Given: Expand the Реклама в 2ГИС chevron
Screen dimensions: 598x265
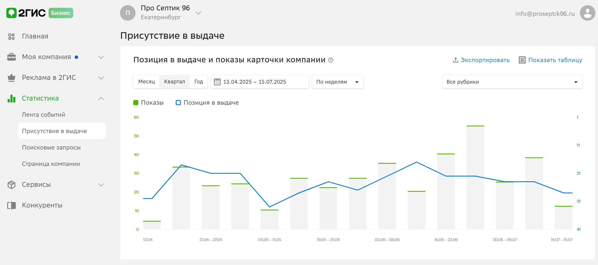Looking at the screenshot, I should [101, 78].
